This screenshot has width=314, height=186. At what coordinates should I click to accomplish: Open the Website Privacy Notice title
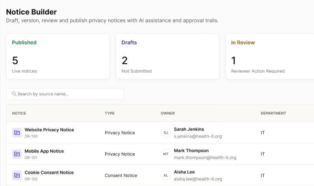click(49, 130)
